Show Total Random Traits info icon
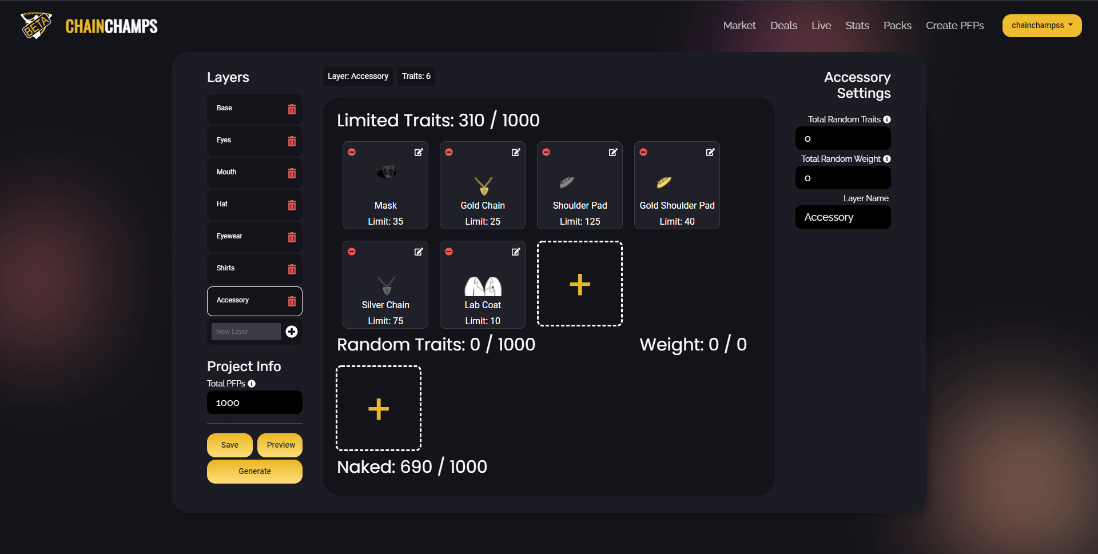The height and width of the screenshot is (554, 1098). coord(887,119)
